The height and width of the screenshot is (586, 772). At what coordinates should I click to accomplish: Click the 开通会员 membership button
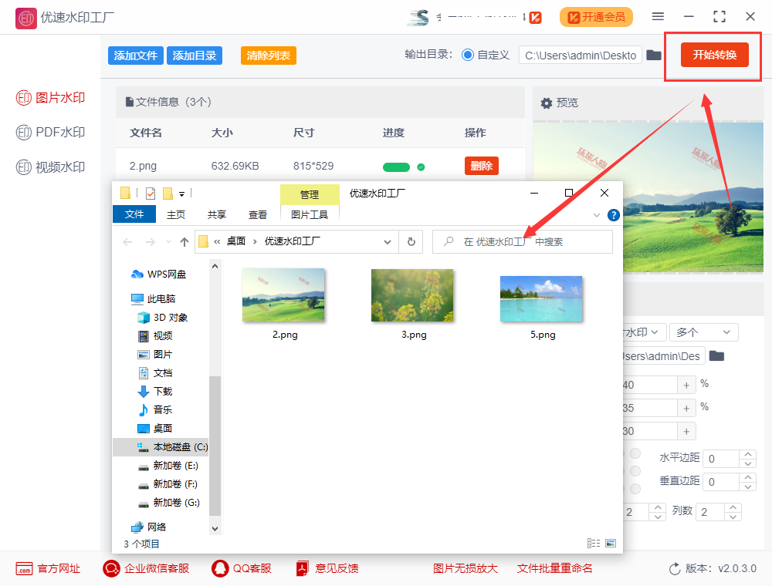596,17
